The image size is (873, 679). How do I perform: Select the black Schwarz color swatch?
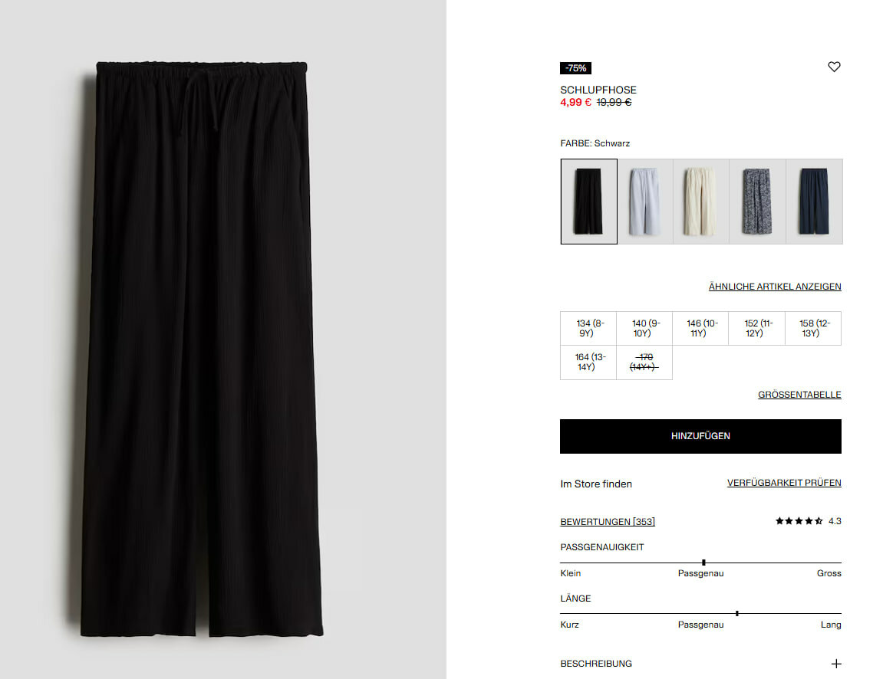point(588,202)
